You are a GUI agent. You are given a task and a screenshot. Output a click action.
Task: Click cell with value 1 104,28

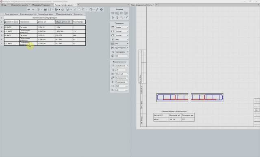click(46, 27)
